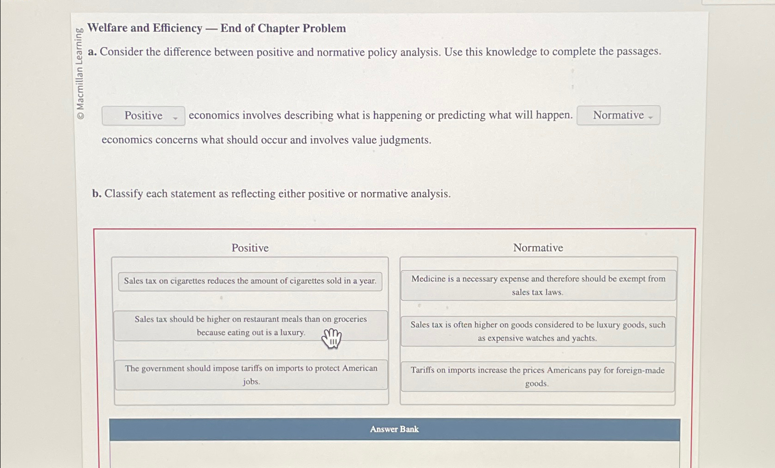Click the Answer Bank header bar
The image size is (775, 468).
point(394,429)
